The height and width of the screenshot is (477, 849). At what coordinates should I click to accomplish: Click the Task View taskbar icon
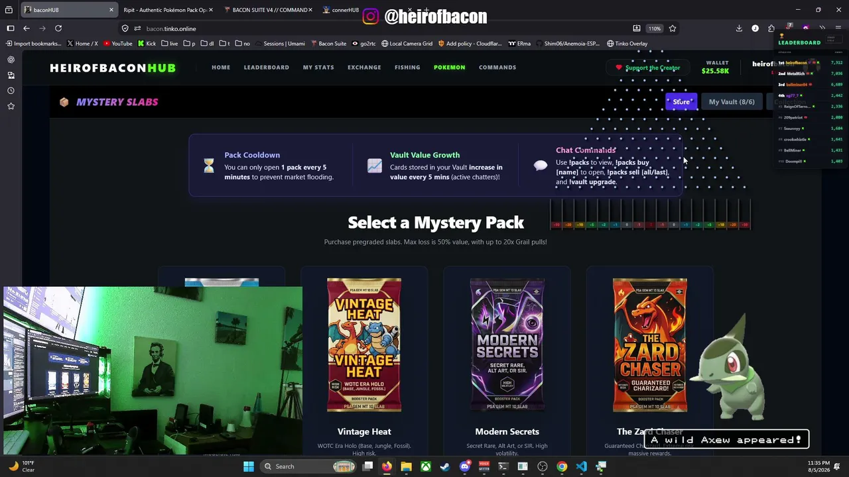pyautogui.click(x=367, y=466)
